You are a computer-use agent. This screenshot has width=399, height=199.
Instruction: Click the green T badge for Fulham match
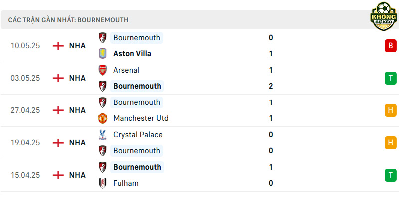[x=391, y=175]
